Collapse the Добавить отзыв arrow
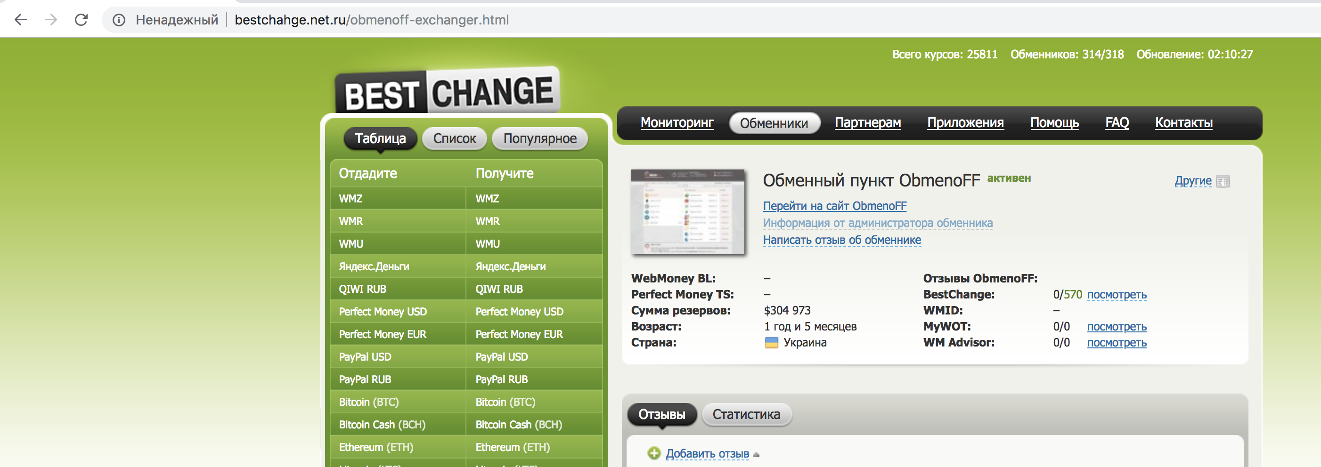 pos(757,454)
